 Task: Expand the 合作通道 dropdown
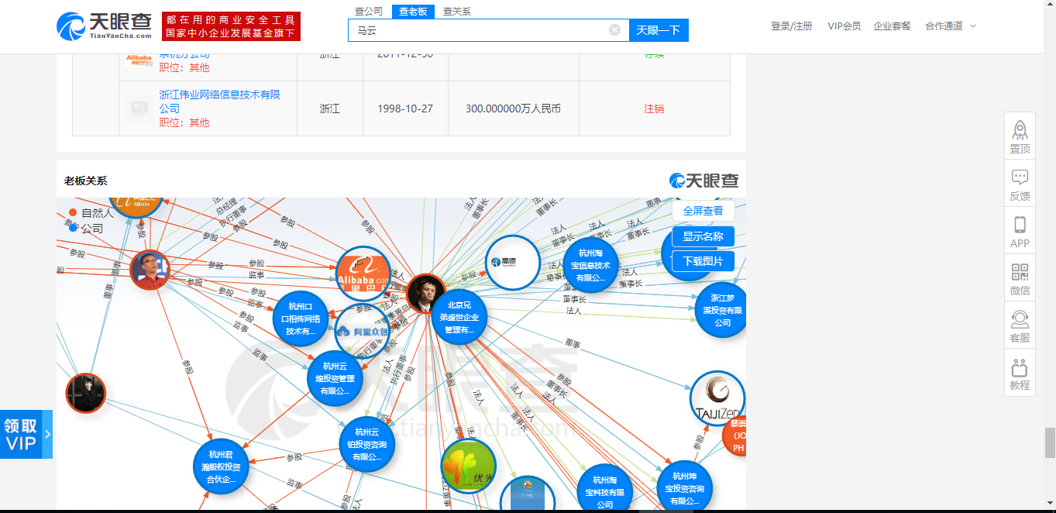pos(950,26)
